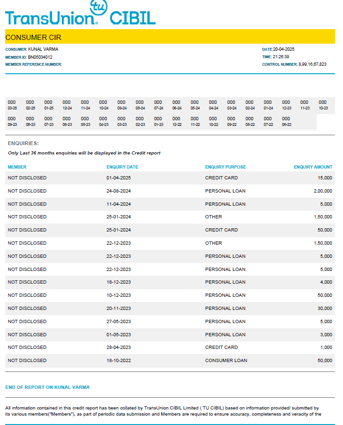Image resolution: width=343 pixels, height=425 pixels.
Task: Select enquiry date 18-10-2022
Action: click(x=119, y=361)
